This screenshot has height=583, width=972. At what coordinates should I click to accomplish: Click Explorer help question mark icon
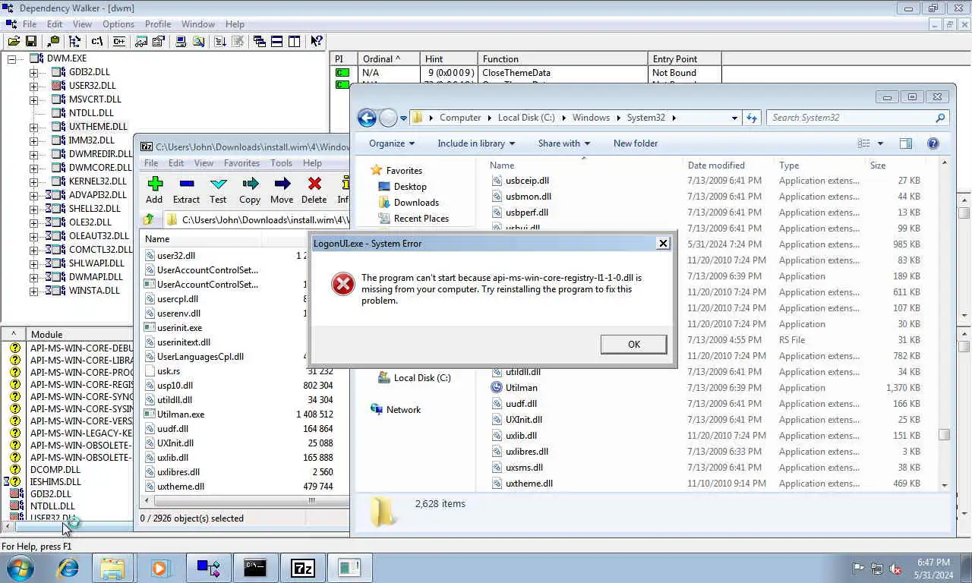(933, 143)
